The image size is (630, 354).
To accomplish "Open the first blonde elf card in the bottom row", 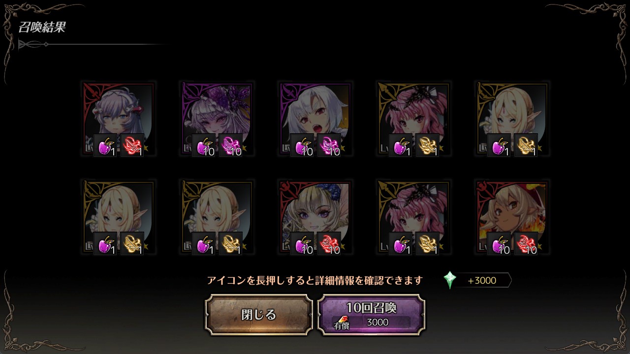I will point(118,217).
